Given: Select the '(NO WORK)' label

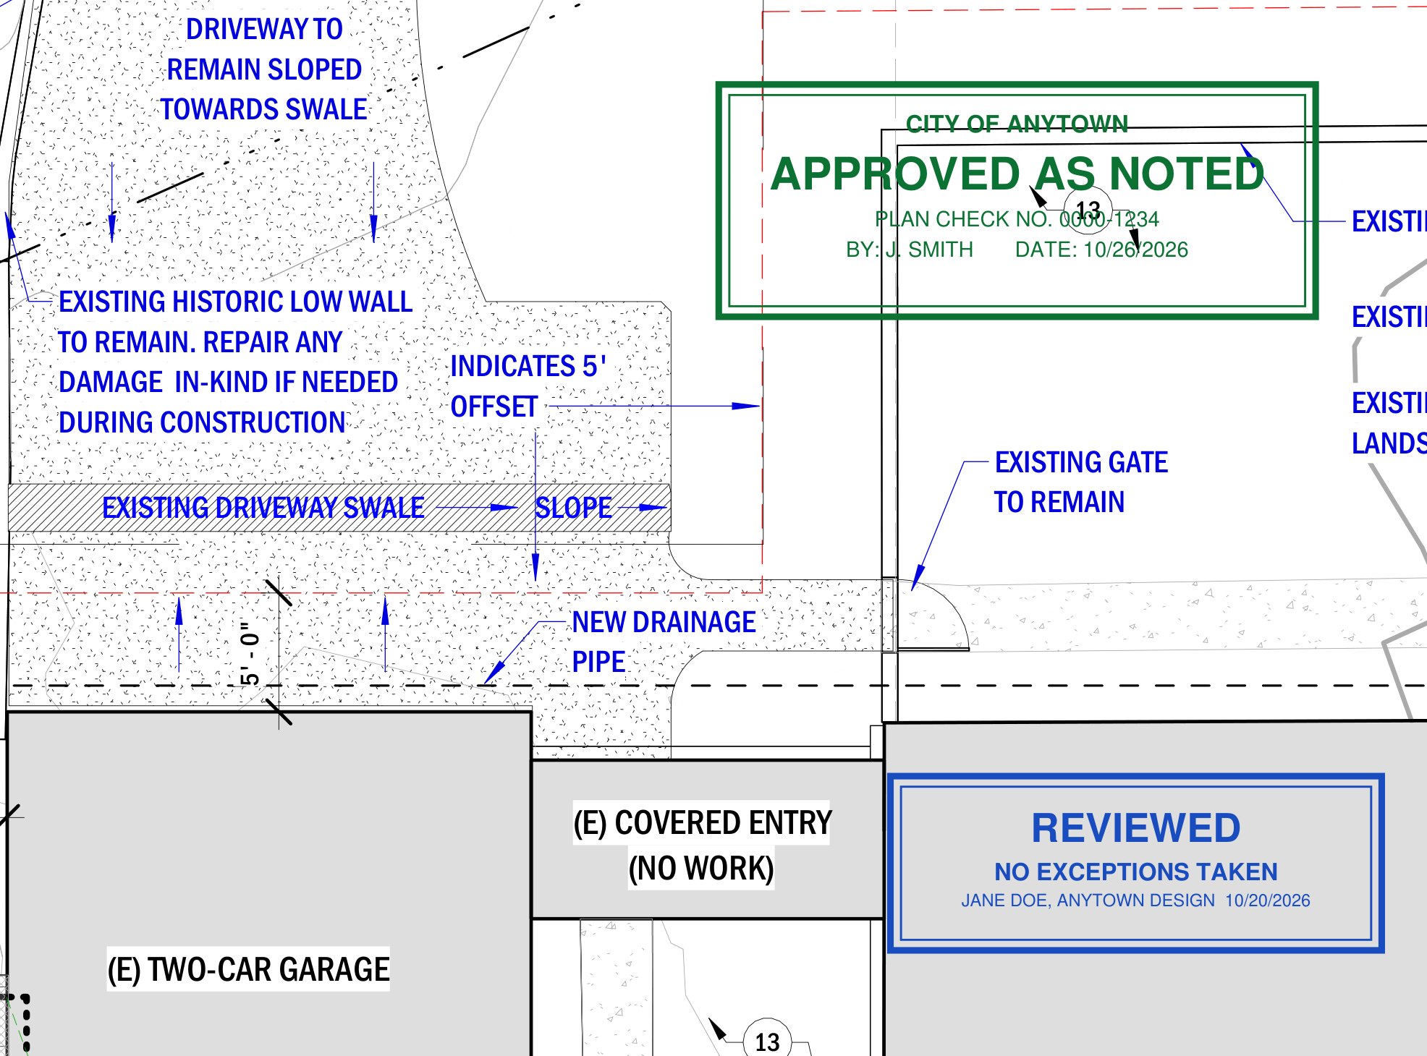Looking at the screenshot, I should 701,868.
